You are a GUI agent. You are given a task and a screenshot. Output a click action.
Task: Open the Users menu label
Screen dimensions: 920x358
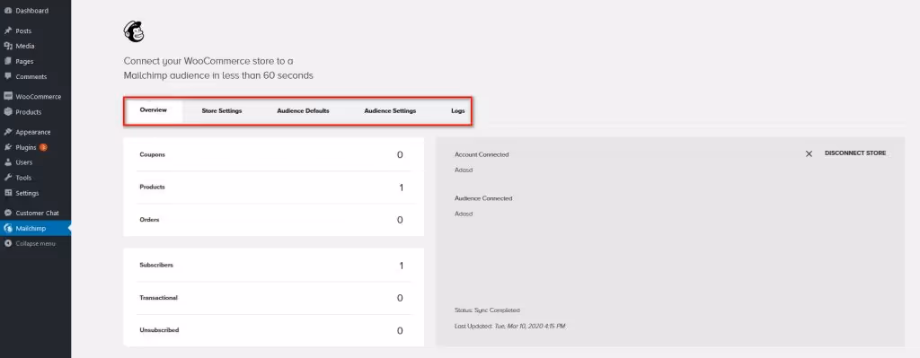[x=24, y=162]
